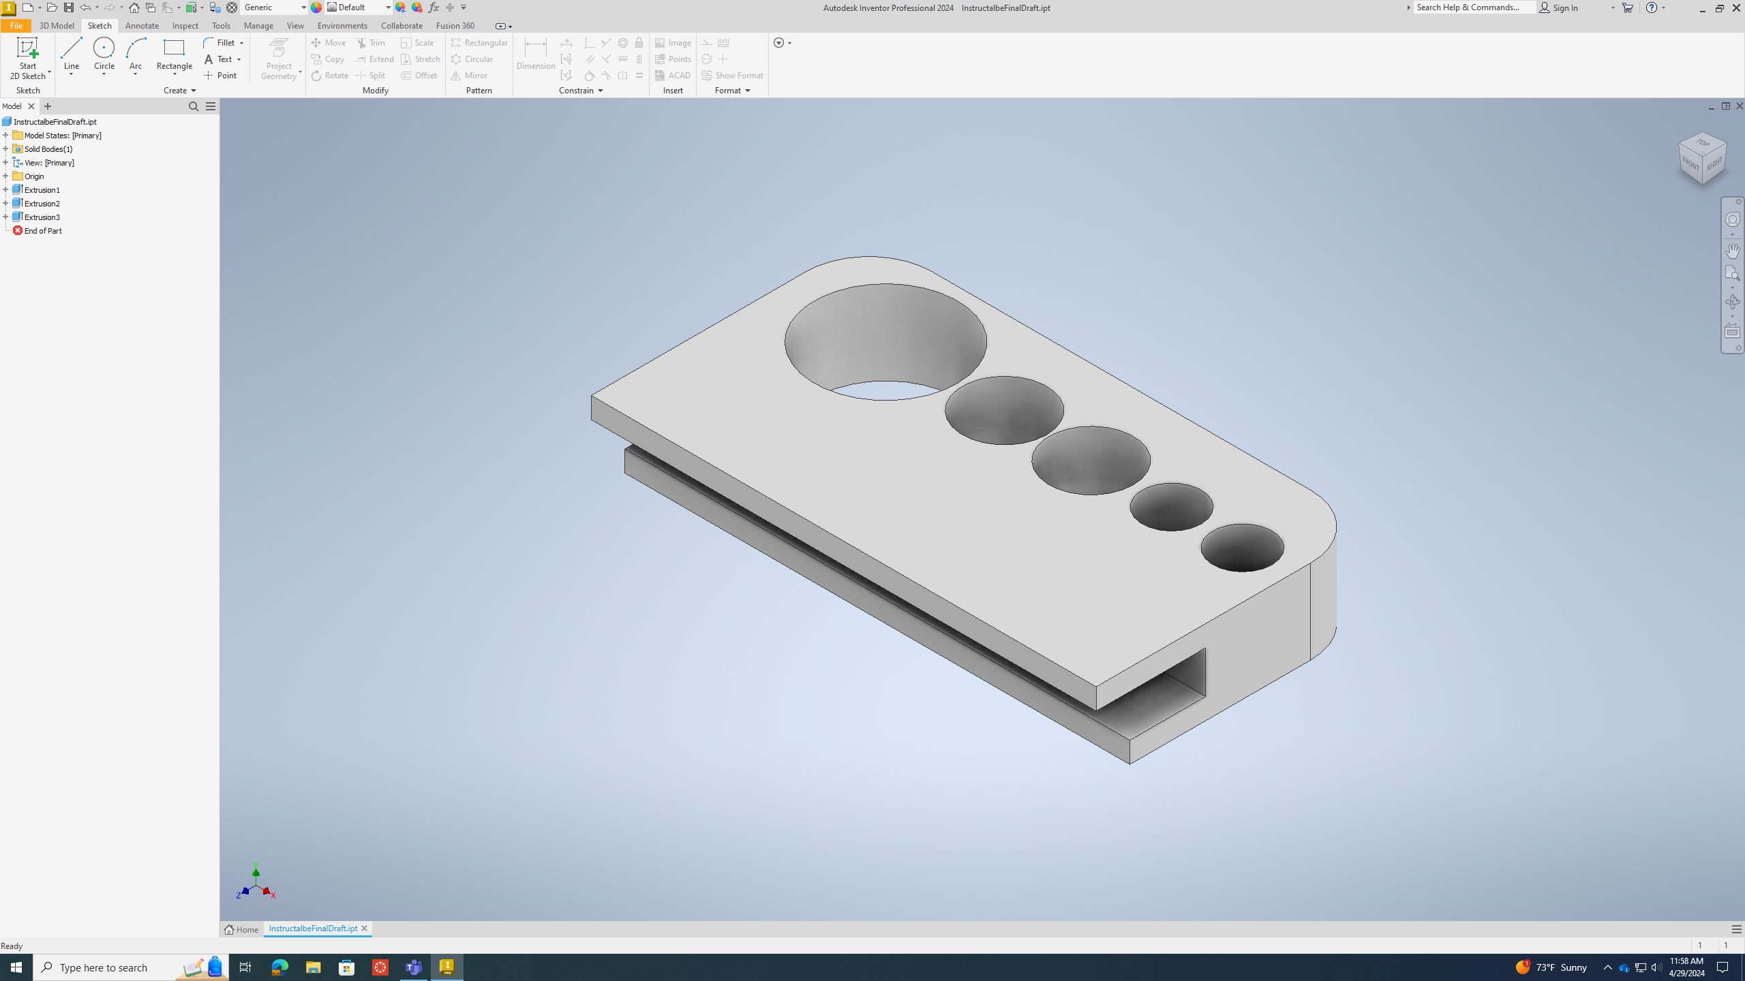Click the appearance color wheel swatch
Viewport: 1745px width, 981px height.
(316, 7)
